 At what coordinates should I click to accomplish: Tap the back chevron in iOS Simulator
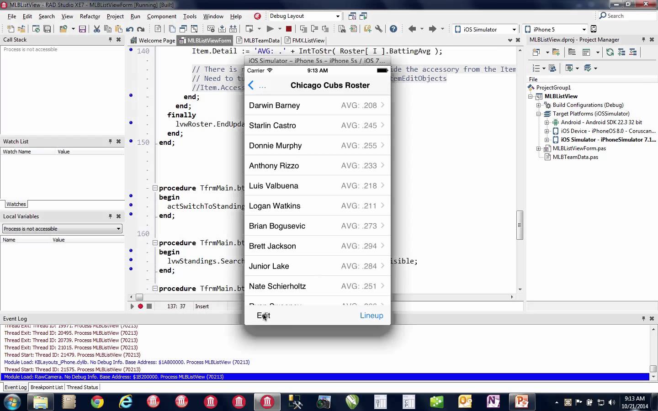251,85
